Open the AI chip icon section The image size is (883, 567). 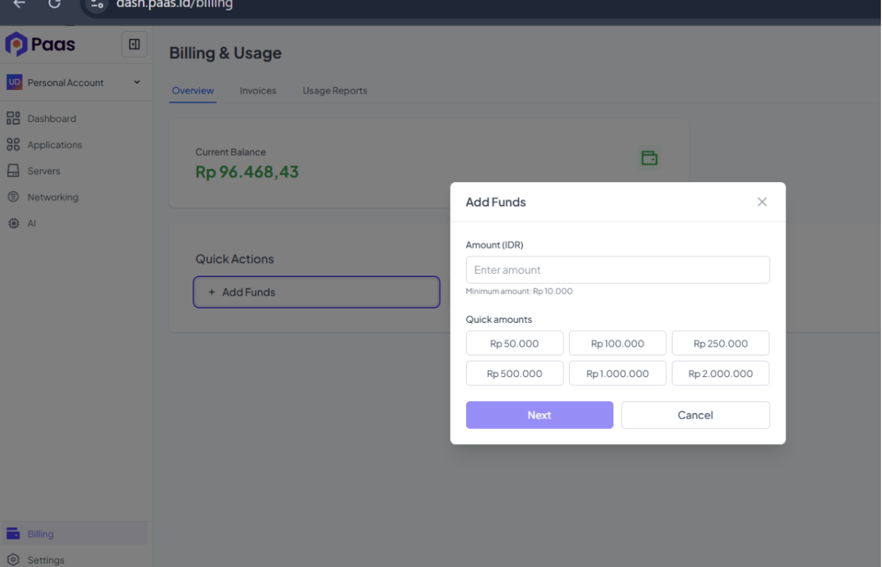[x=13, y=223]
